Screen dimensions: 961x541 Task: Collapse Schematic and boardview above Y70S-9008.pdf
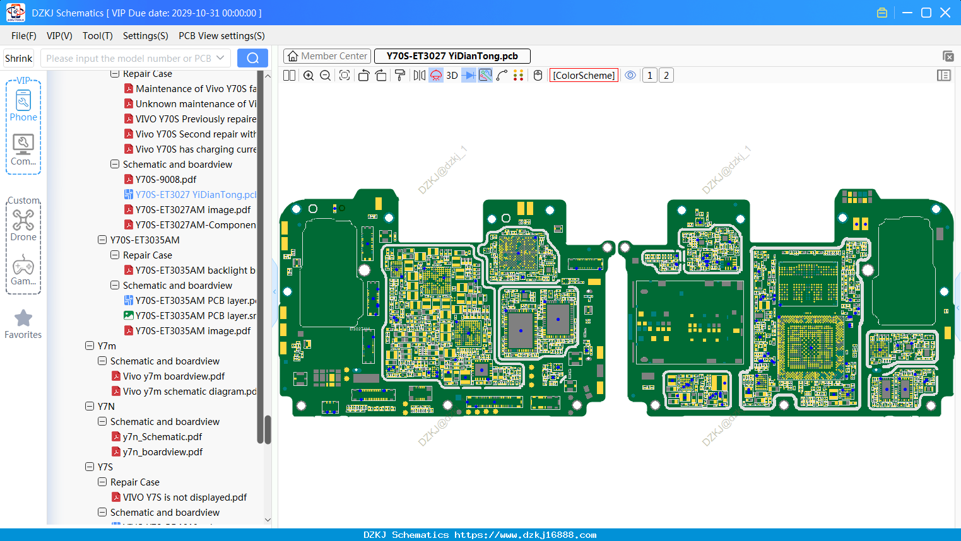point(115,164)
